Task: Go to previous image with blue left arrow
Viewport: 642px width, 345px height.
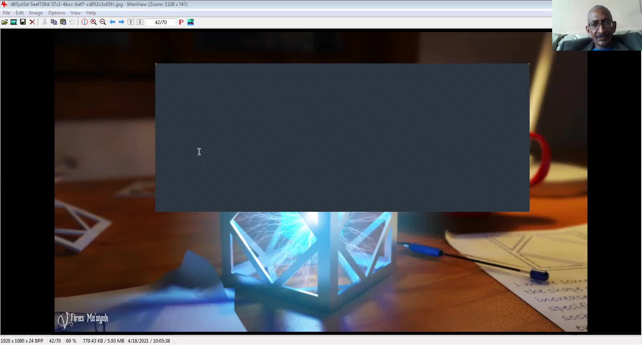Action: click(112, 22)
